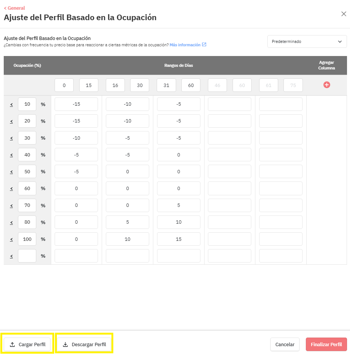Screen dimensions: 350x354
Task: Edit the occupancy threshold field 10
Action: tap(27, 104)
